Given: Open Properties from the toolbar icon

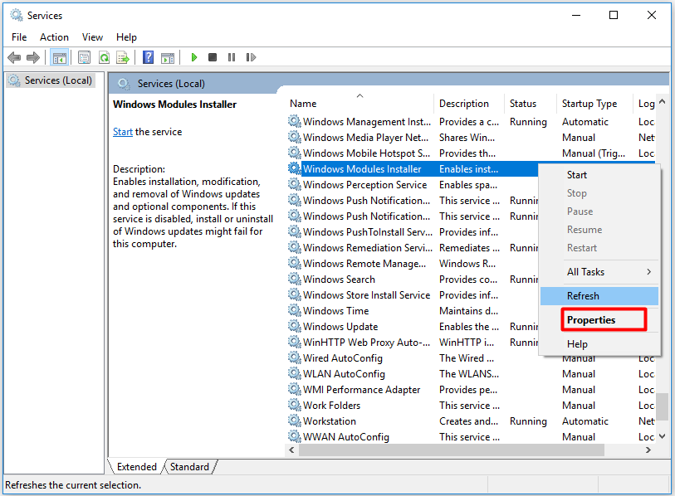Looking at the screenshot, I should 85,57.
